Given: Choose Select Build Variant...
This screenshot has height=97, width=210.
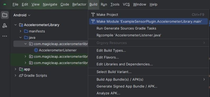Looking at the screenshot, I should [x=148, y=72].
